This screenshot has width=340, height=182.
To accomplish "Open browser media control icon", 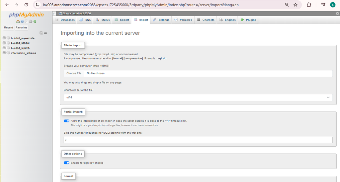I will pos(323,5).
